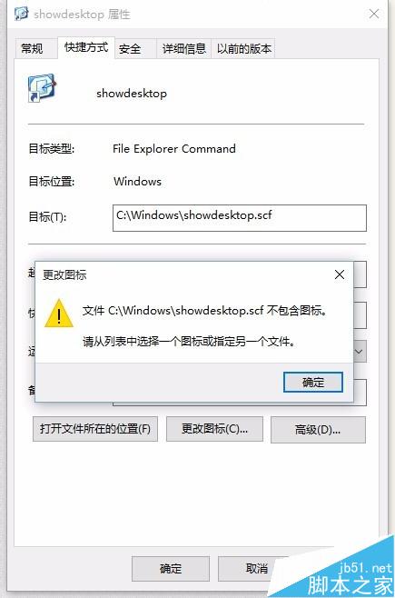Open the 安全 tab
The image size is (395, 598).
click(130, 49)
